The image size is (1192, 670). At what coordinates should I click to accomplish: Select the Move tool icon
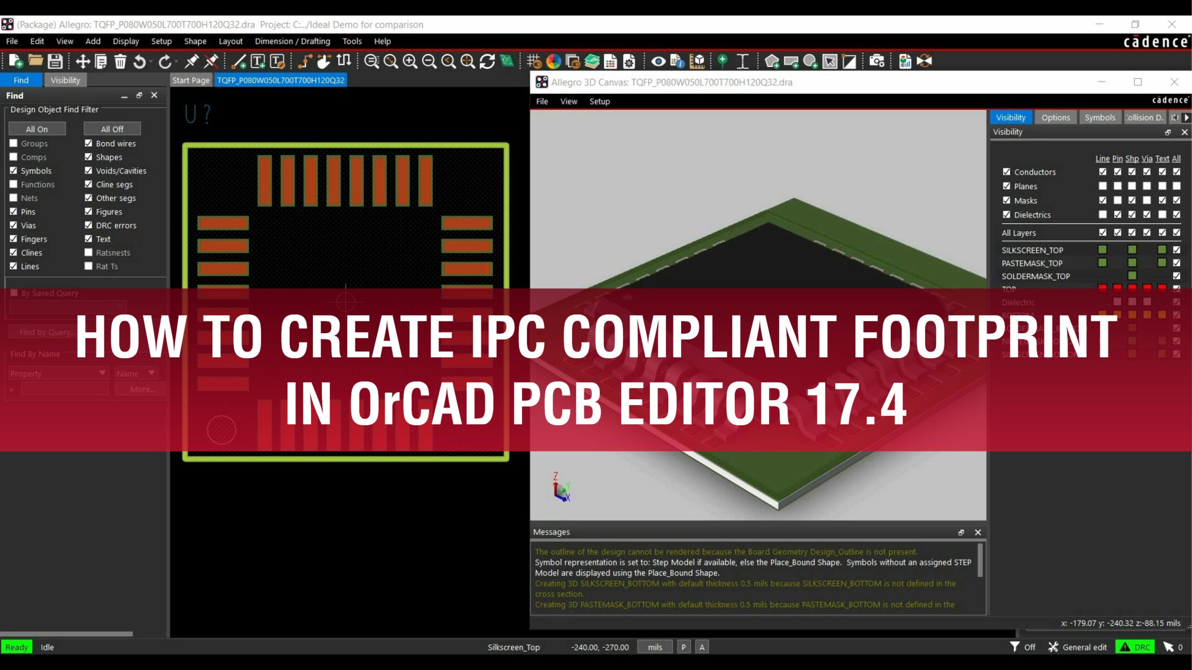pos(82,61)
